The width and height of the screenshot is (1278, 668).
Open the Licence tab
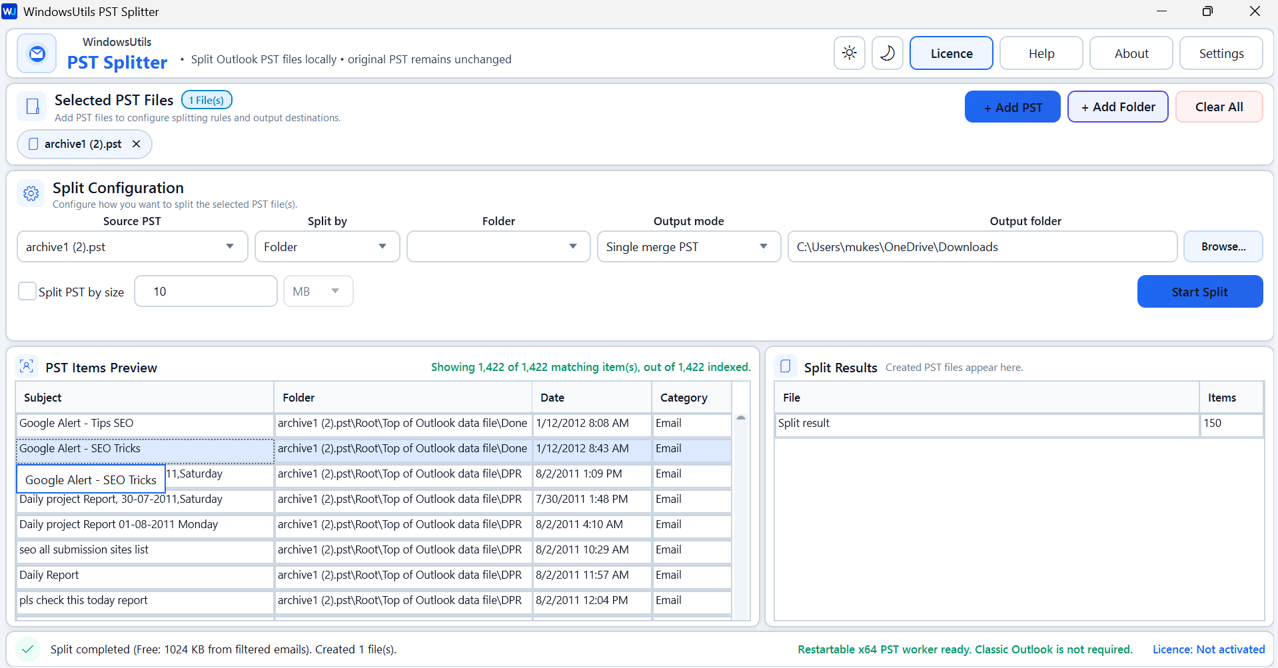pyautogui.click(x=951, y=53)
